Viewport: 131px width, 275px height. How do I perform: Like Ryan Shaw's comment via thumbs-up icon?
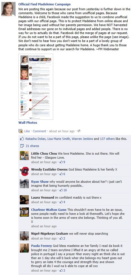61,190
